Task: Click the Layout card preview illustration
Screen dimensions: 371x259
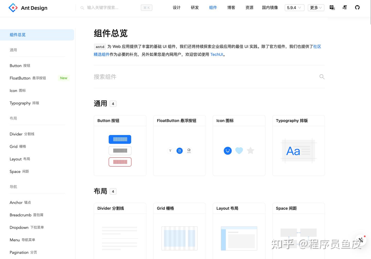Action: 239,238
